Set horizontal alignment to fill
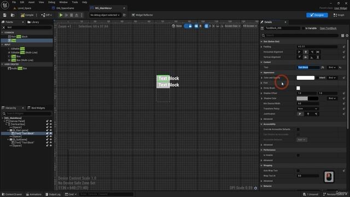Viewport: 350px width, 197px height. (318, 52)
